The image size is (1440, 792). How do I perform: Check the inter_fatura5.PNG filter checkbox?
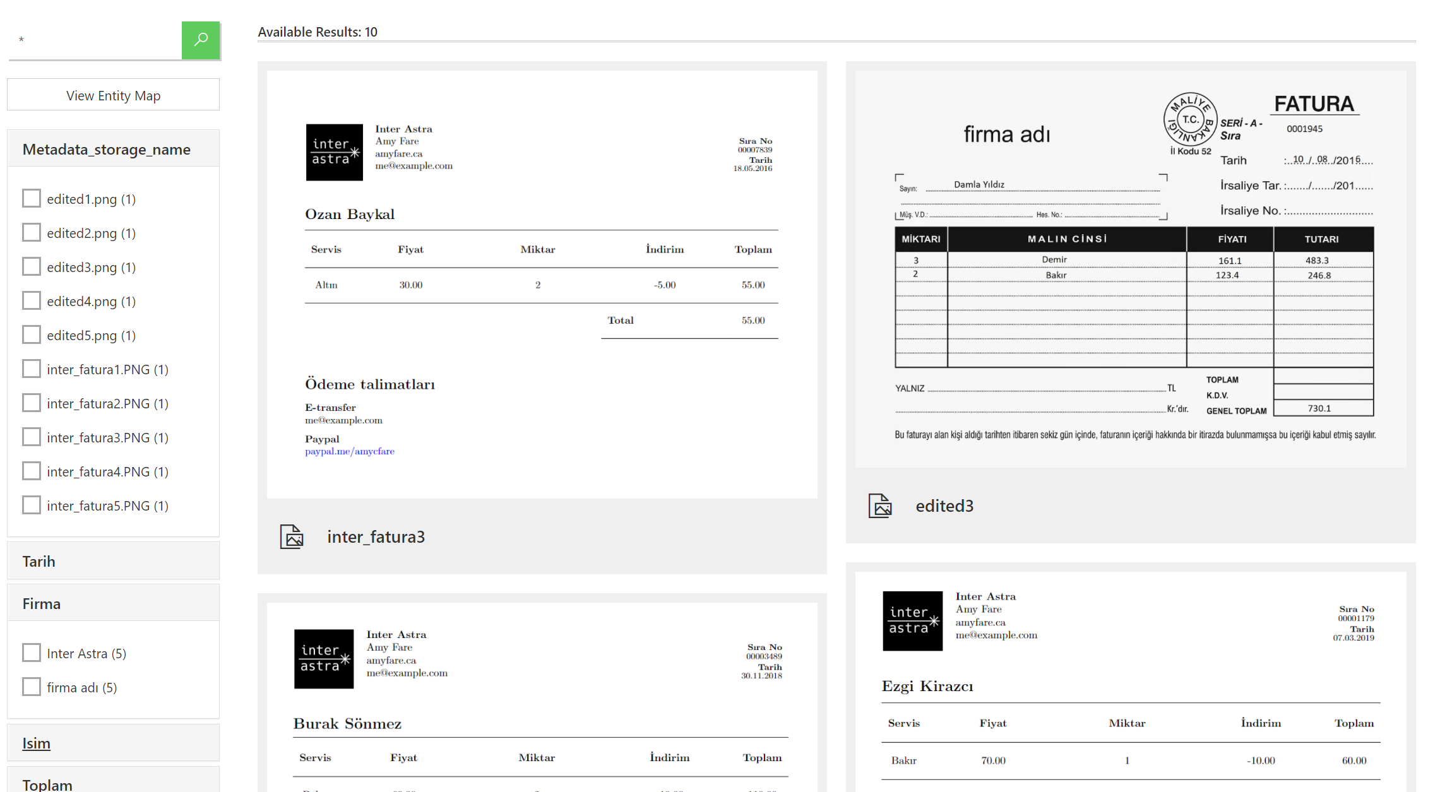click(32, 505)
